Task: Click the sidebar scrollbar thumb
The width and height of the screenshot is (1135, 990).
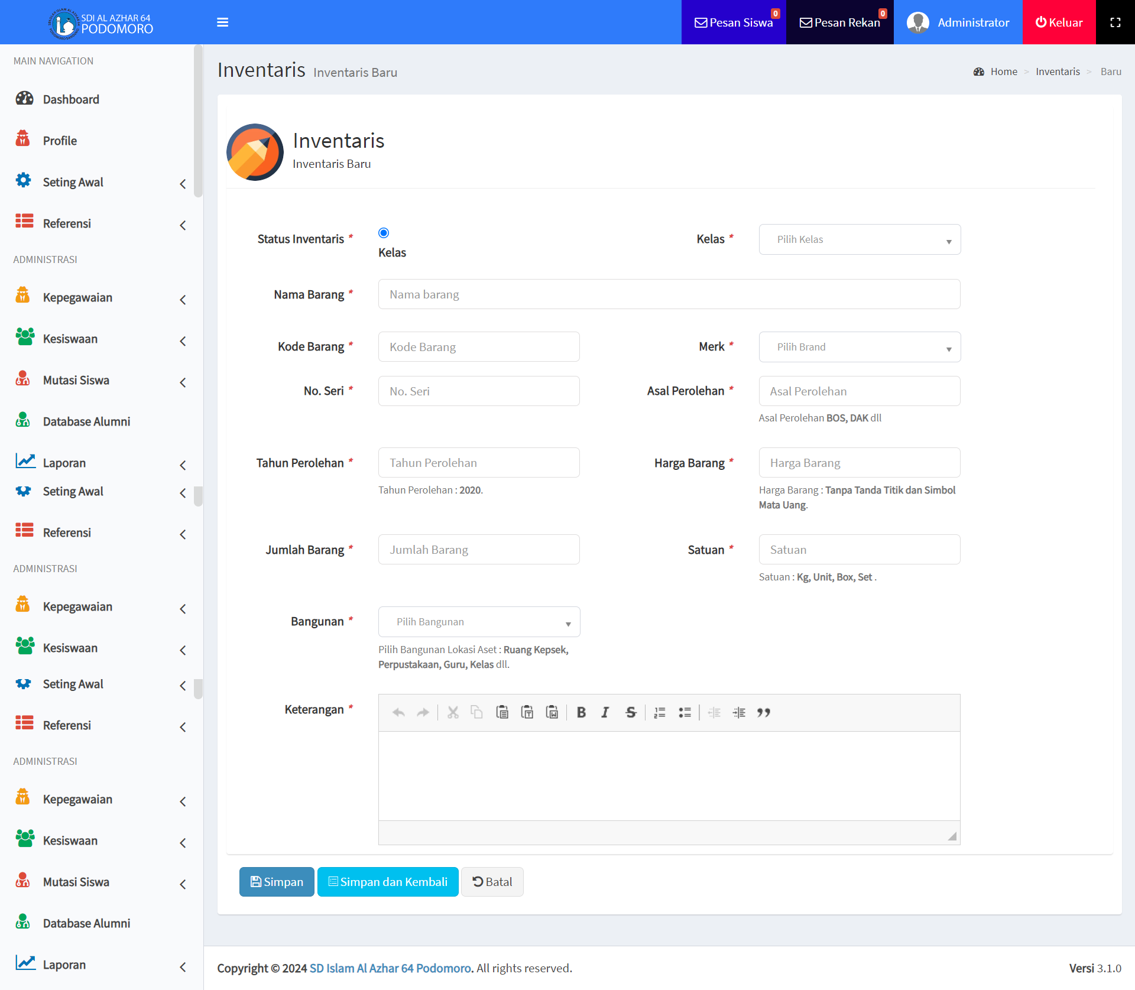Action: point(198,121)
